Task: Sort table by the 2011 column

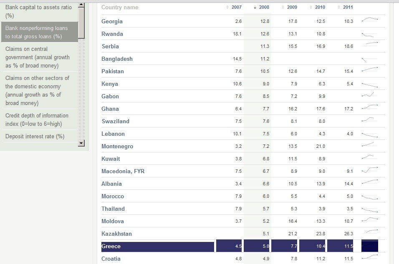Action: point(345,7)
